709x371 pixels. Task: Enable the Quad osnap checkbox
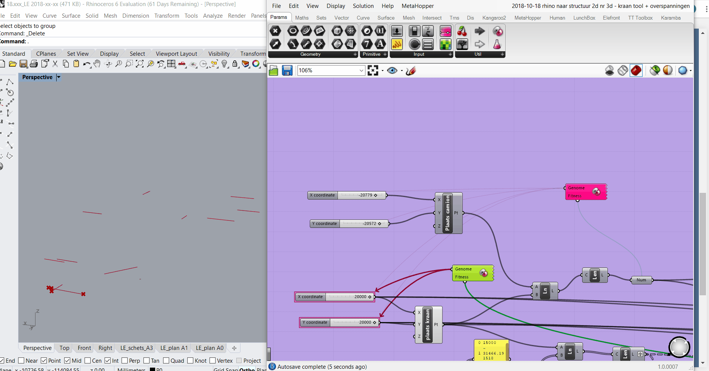tap(166, 360)
